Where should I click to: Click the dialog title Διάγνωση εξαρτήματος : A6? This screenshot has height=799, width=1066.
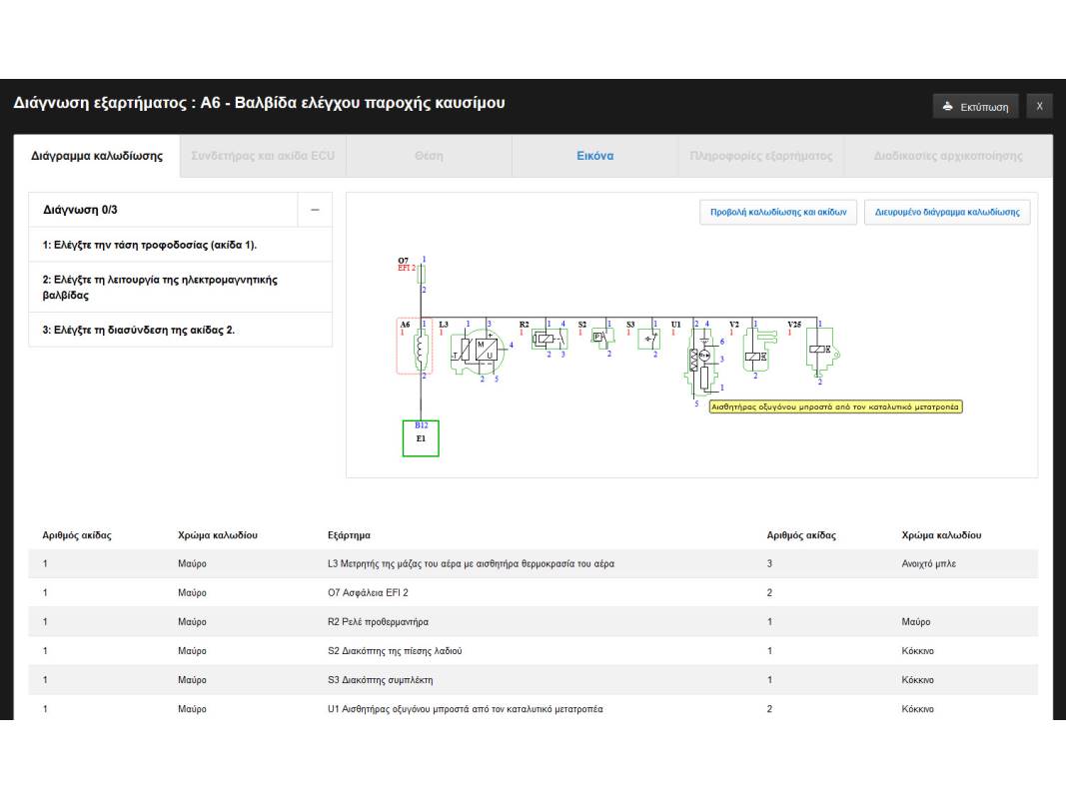click(x=259, y=103)
